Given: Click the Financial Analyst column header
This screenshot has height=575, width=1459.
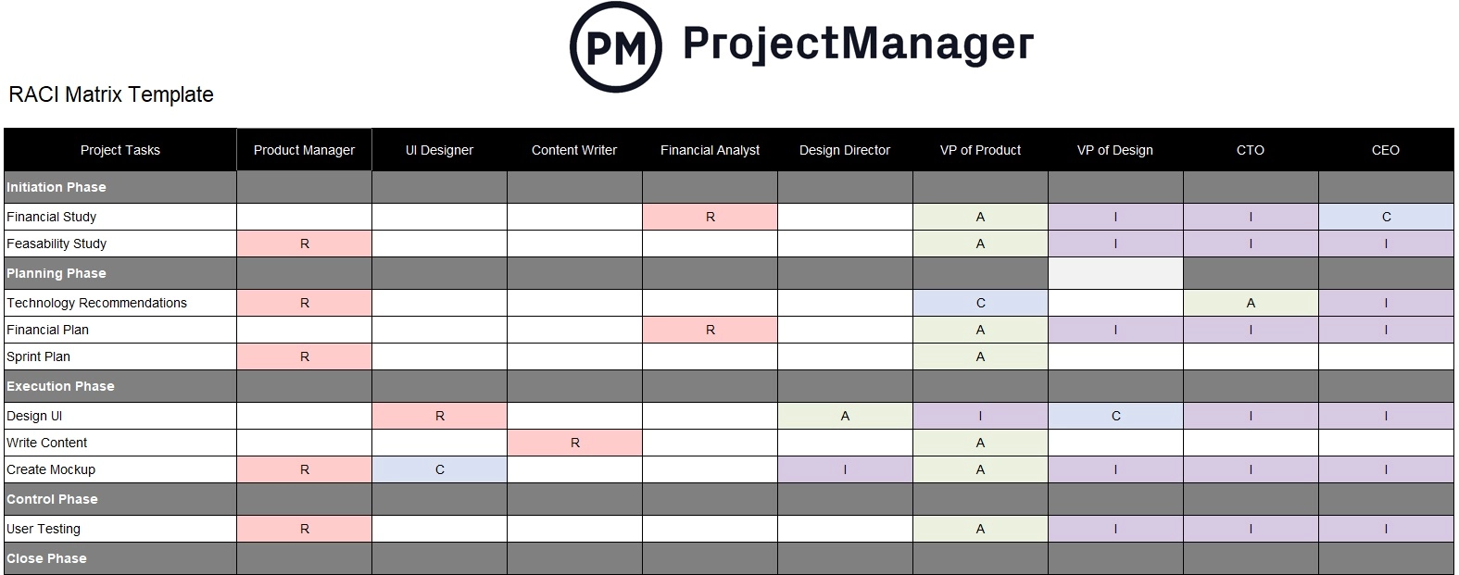Looking at the screenshot, I should click(x=710, y=150).
